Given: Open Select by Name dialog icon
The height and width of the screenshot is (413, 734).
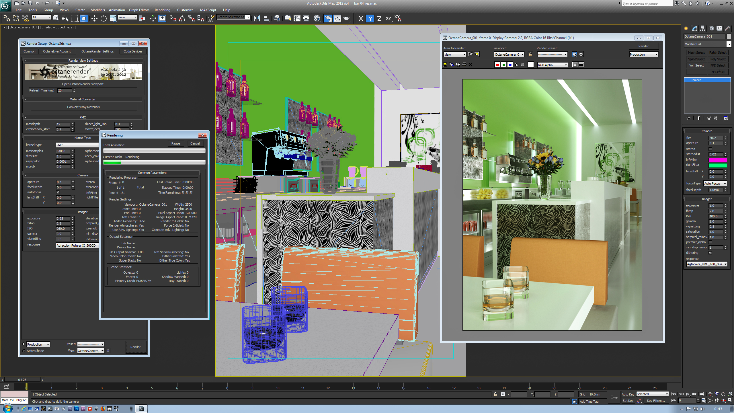Looking at the screenshot, I should pos(65,18).
